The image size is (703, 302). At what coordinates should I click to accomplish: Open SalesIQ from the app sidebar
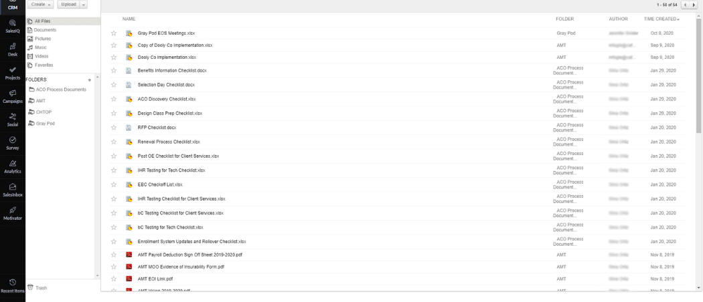(13, 27)
